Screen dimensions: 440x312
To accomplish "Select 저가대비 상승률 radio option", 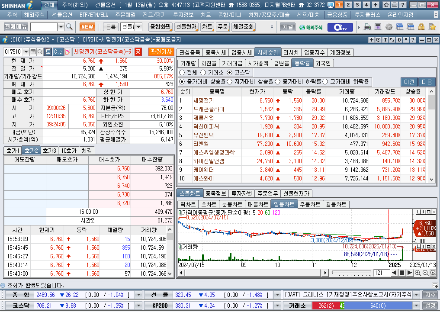I will point(230,82).
